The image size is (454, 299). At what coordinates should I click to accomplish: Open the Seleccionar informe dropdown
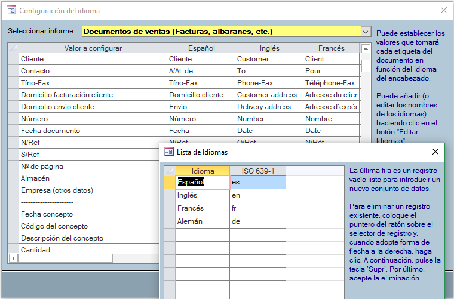(366, 31)
